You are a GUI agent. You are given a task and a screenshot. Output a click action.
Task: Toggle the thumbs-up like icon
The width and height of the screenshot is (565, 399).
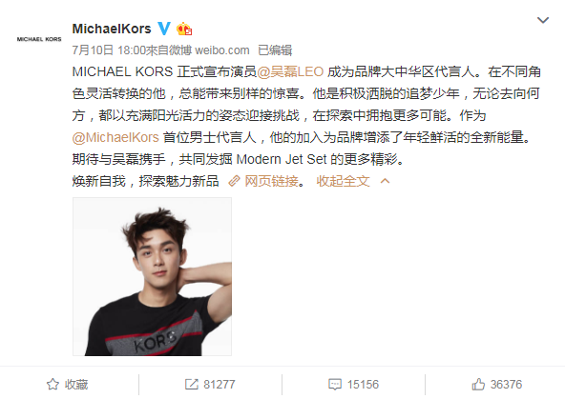click(x=478, y=385)
